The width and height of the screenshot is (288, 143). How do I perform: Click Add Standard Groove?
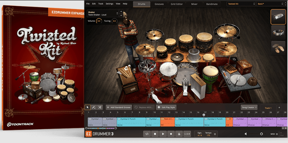tap(119, 108)
